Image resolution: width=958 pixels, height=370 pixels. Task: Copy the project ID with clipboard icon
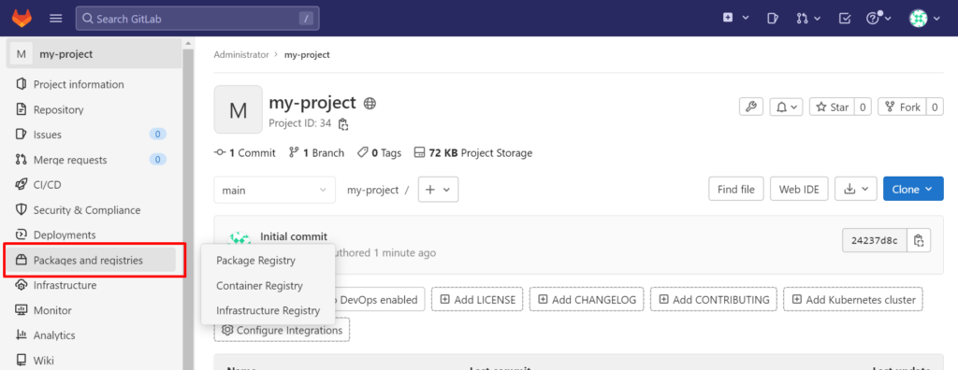[x=343, y=124]
